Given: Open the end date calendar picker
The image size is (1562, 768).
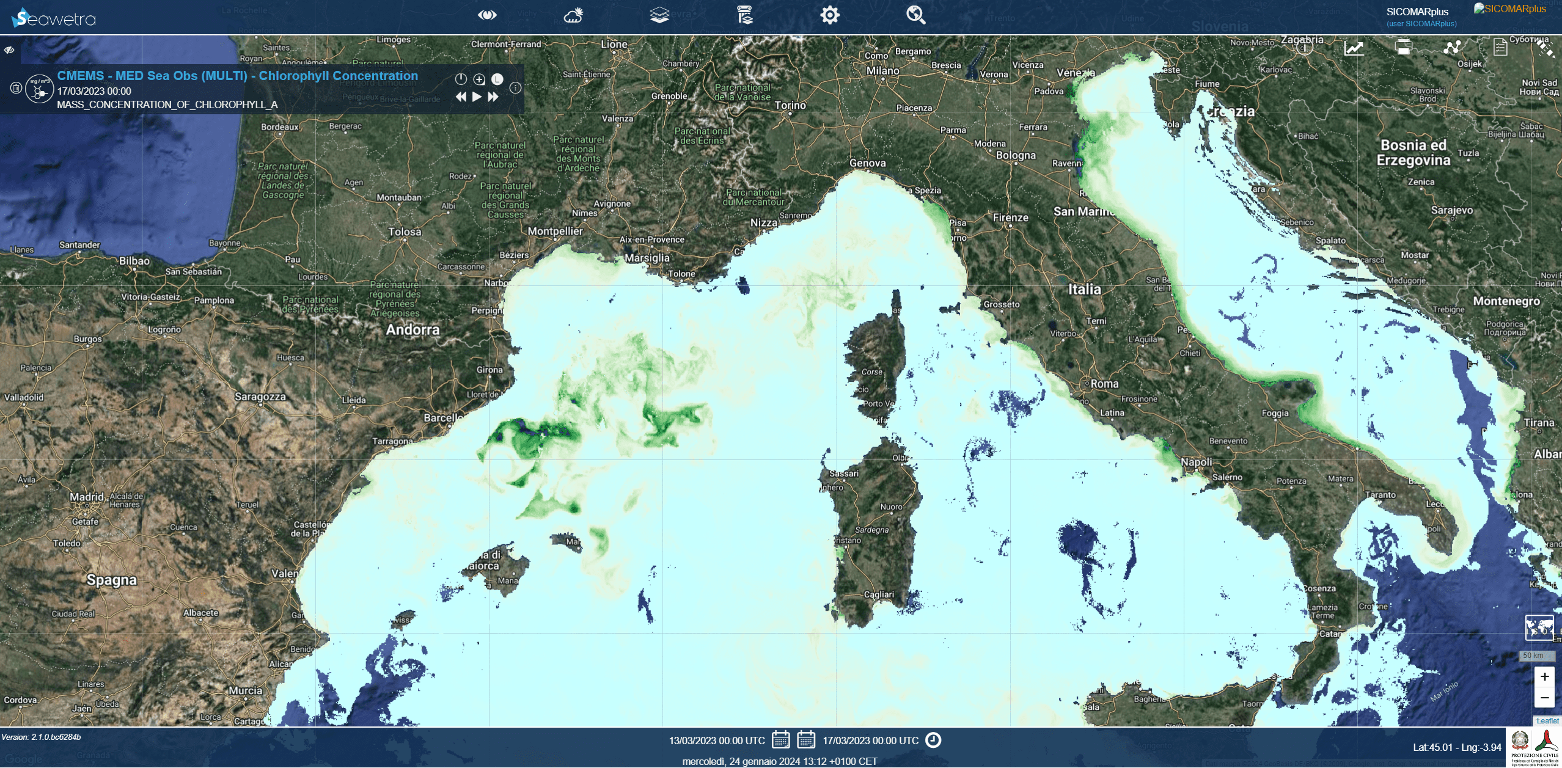Looking at the screenshot, I should point(806,739).
